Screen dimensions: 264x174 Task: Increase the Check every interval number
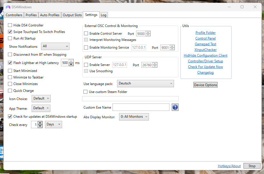(40, 123)
